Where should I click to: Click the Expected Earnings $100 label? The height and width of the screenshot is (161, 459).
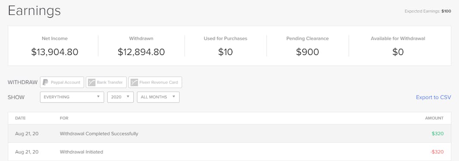(x=428, y=11)
